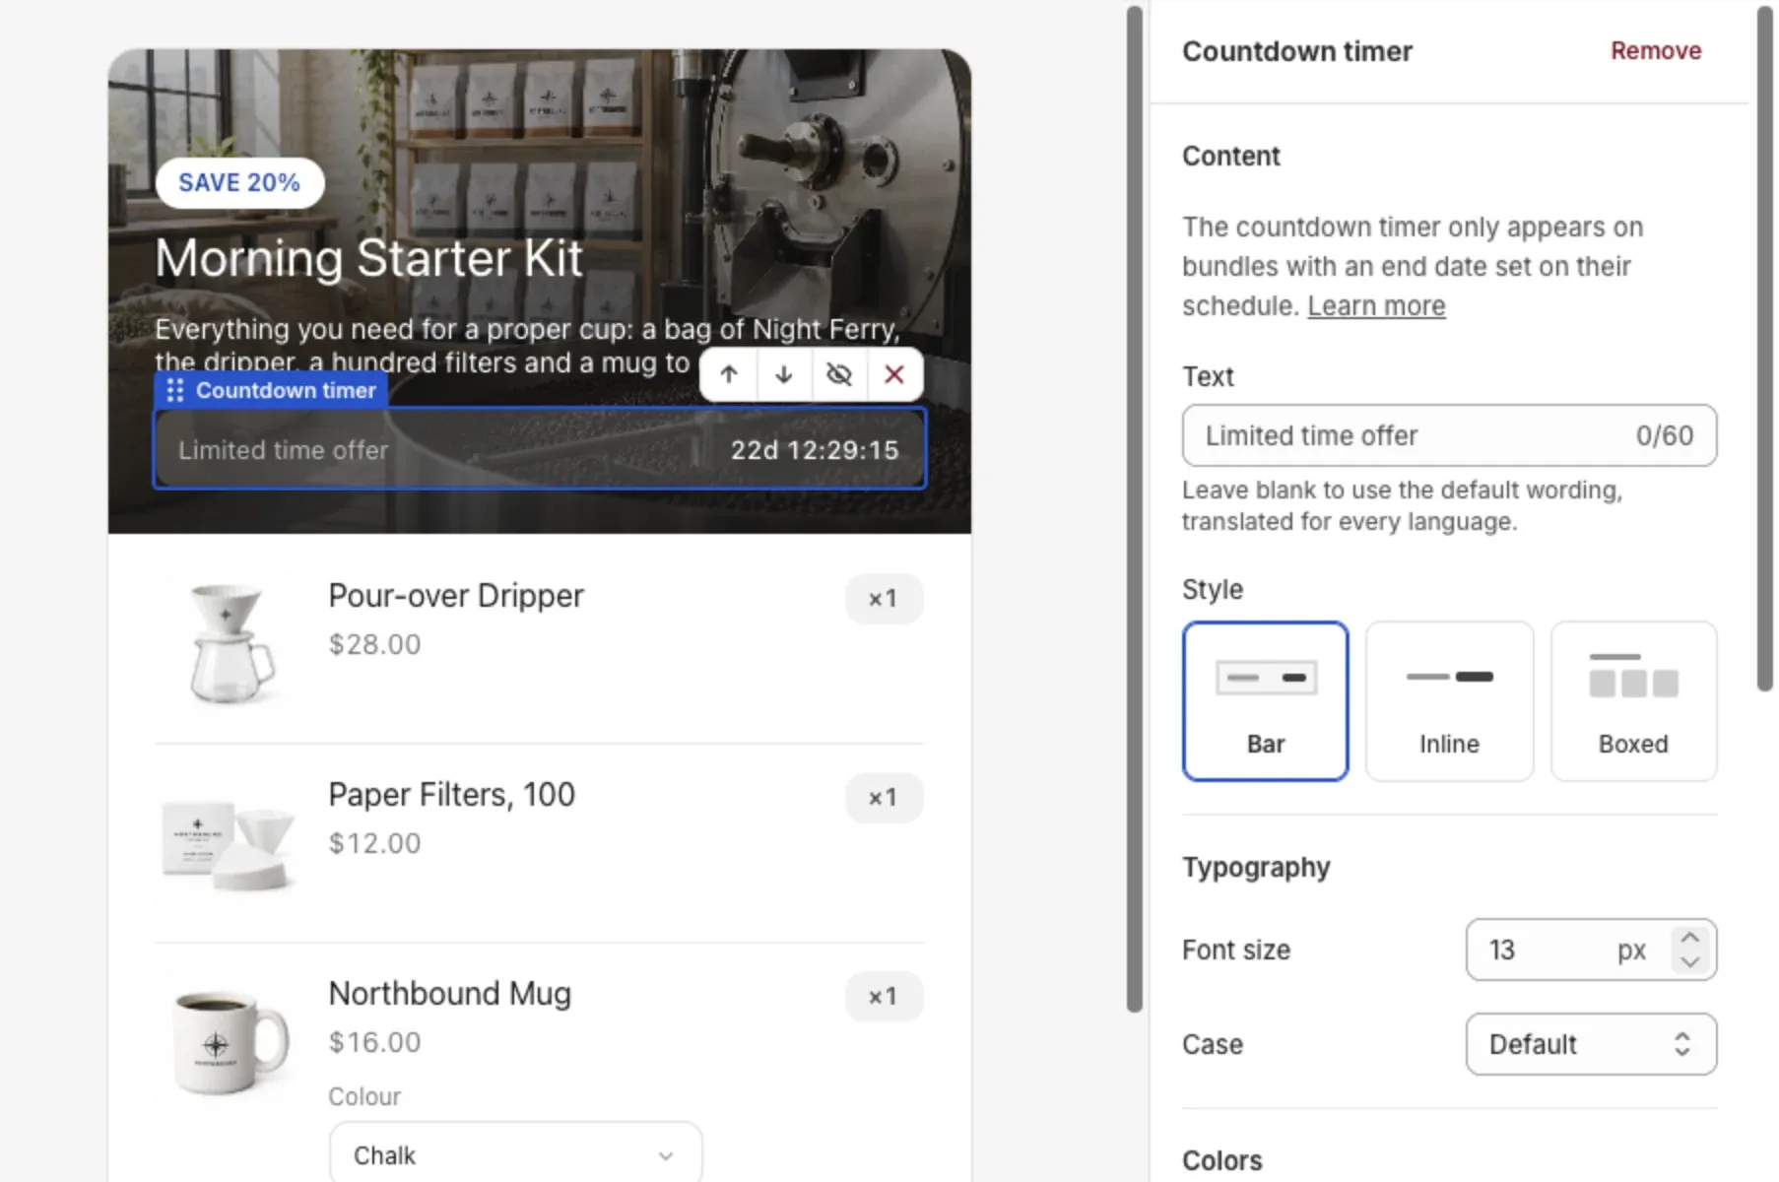
Task: Click the 22d 12:29:15 countdown value
Action: click(815, 450)
